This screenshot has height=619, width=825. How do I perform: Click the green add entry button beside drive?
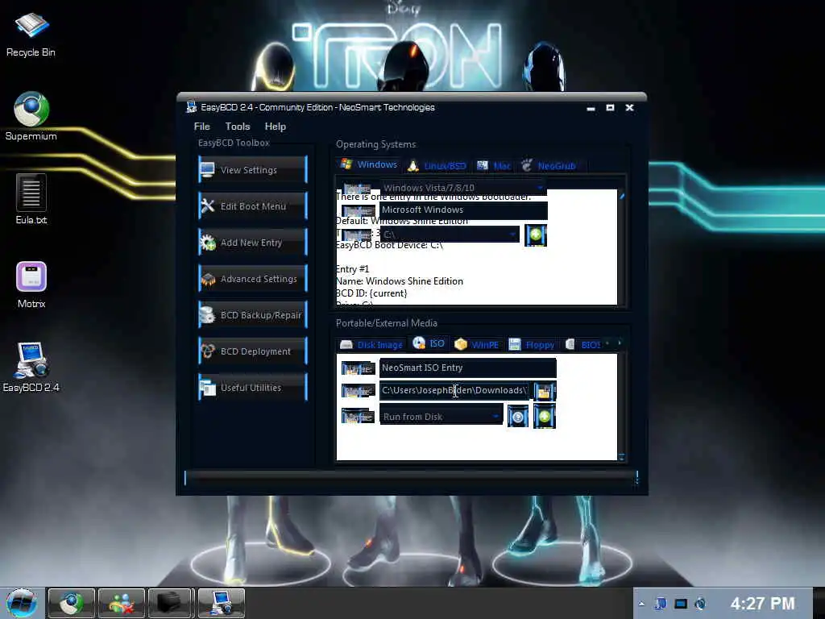click(536, 235)
